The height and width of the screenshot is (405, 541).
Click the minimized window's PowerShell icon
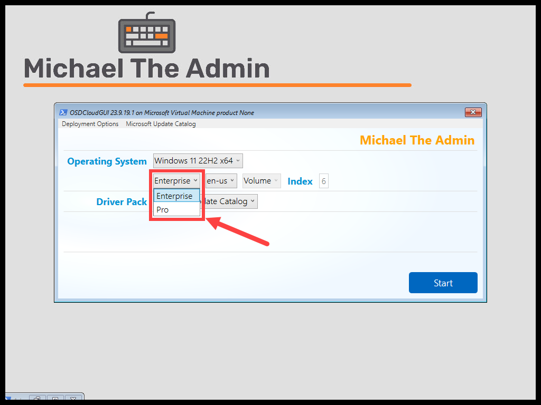[8, 398]
